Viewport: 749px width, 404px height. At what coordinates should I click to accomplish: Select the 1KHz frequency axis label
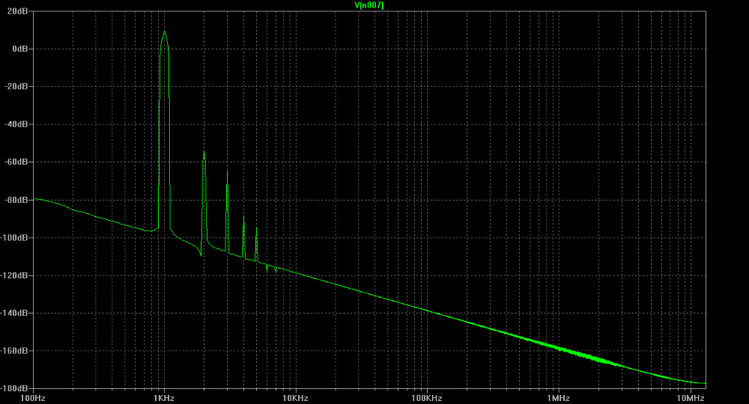point(164,397)
